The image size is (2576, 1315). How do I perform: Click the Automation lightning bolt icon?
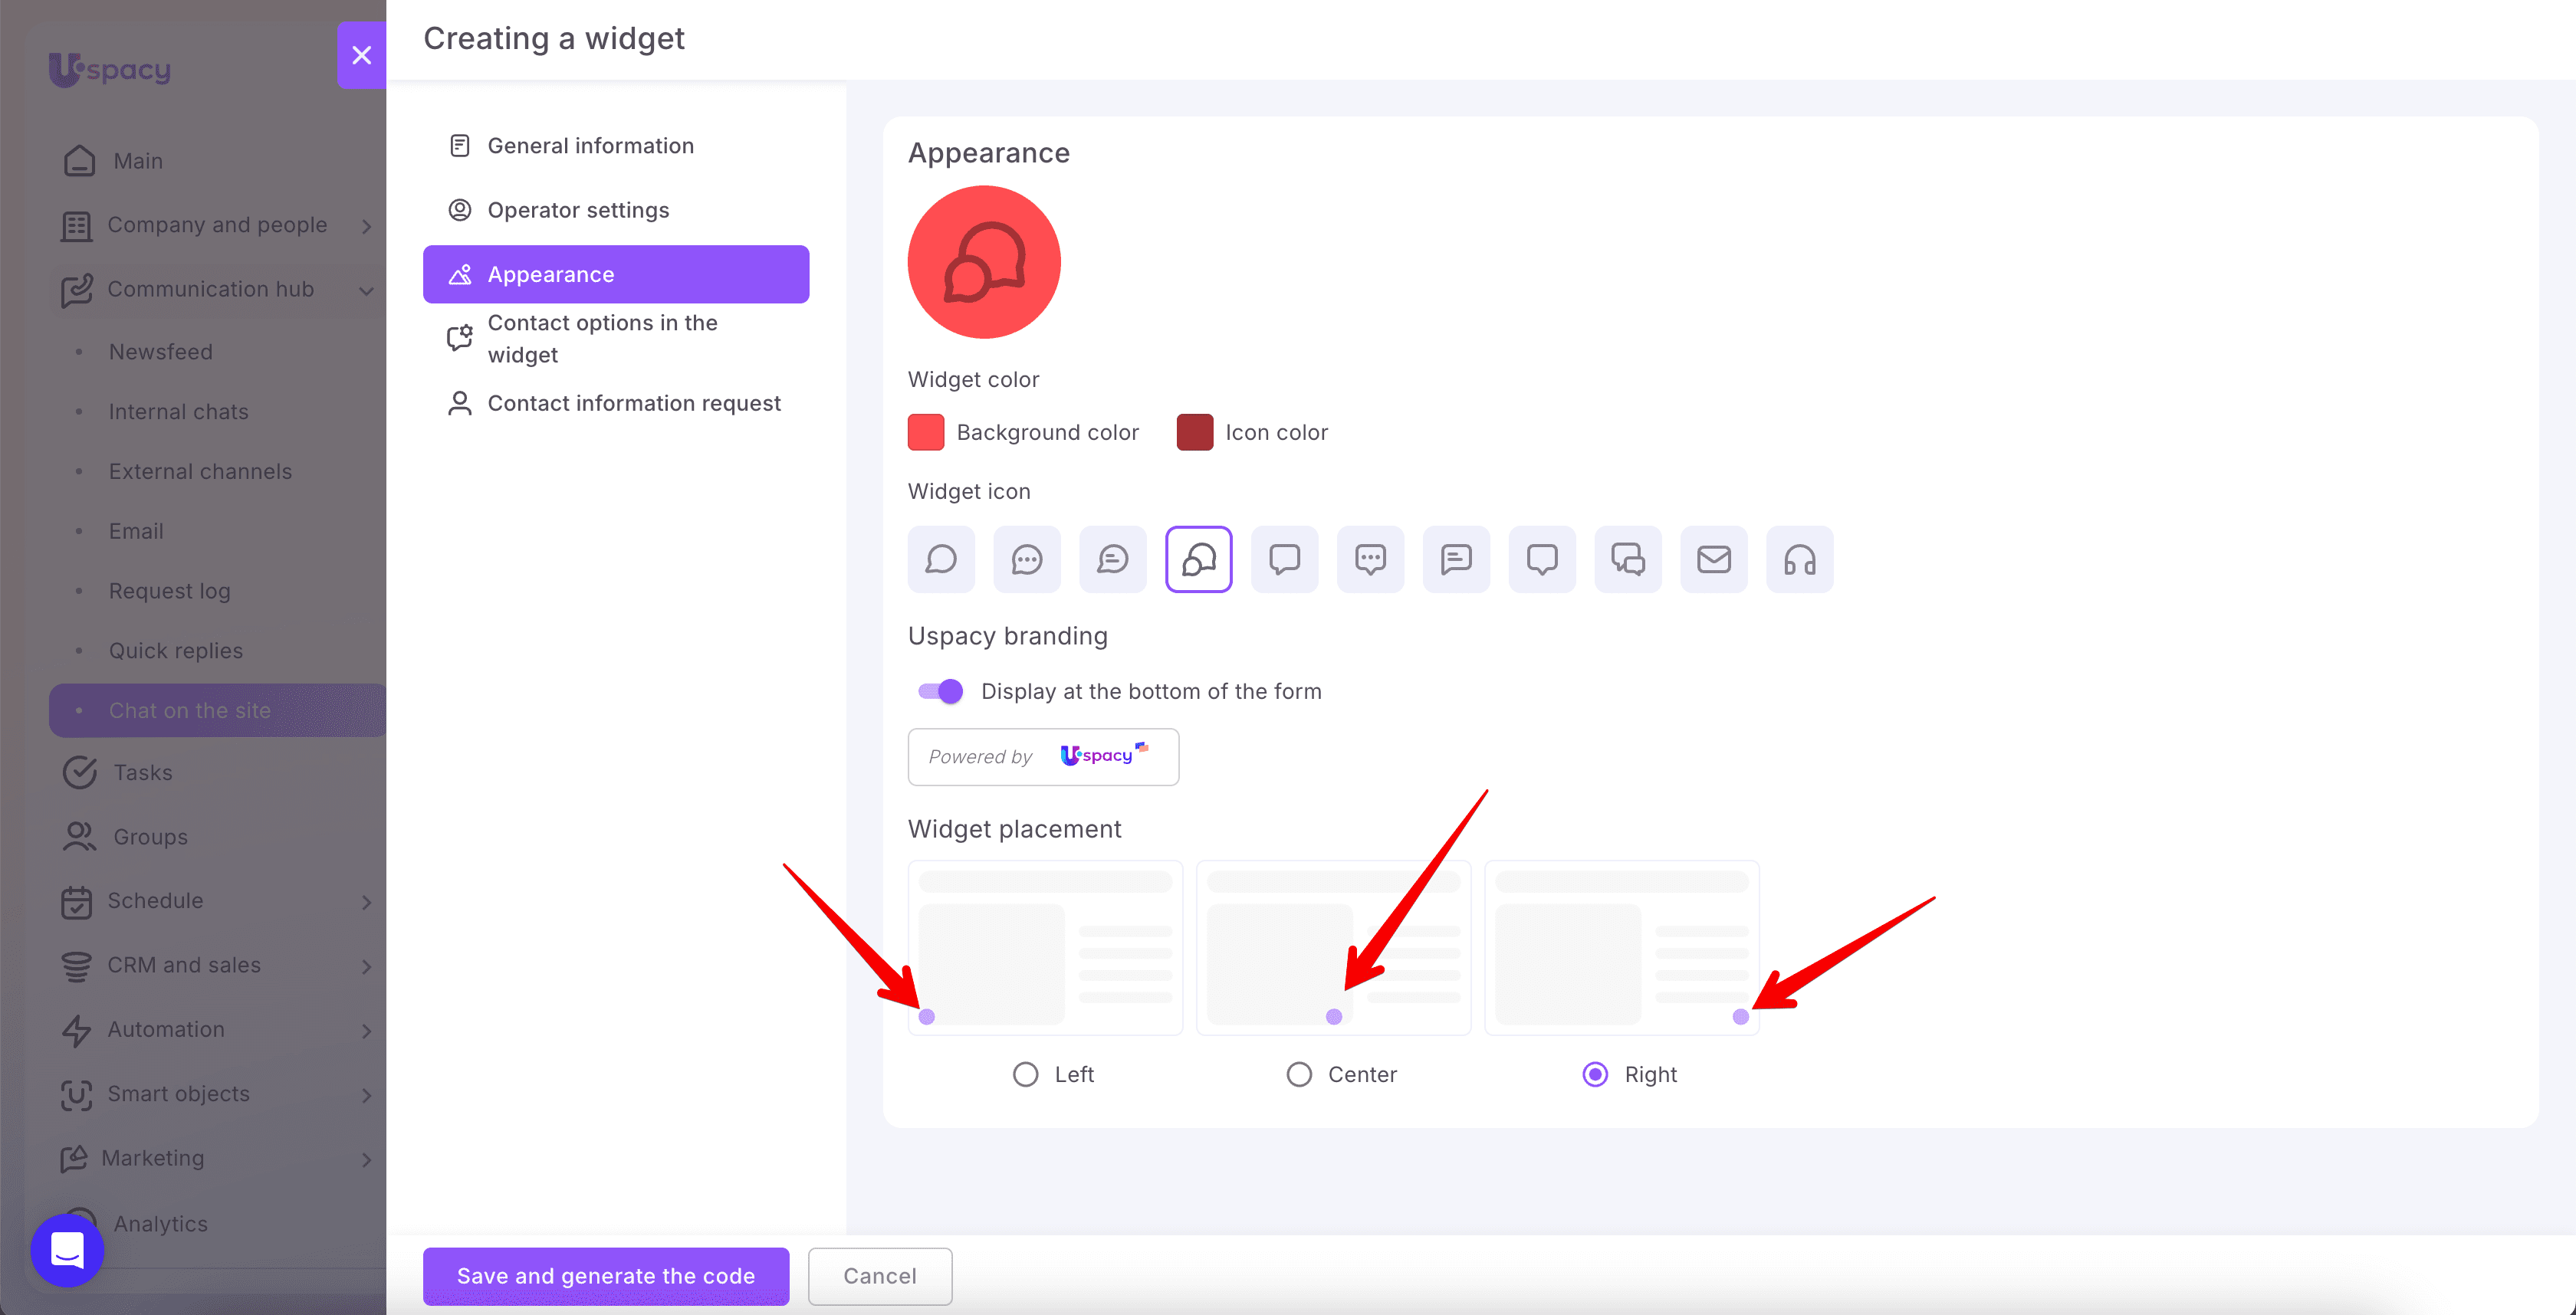[77, 1030]
